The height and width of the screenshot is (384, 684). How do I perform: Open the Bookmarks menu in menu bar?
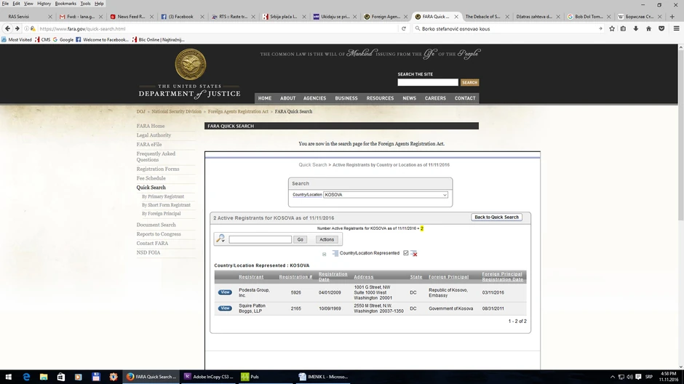click(x=65, y=4)
